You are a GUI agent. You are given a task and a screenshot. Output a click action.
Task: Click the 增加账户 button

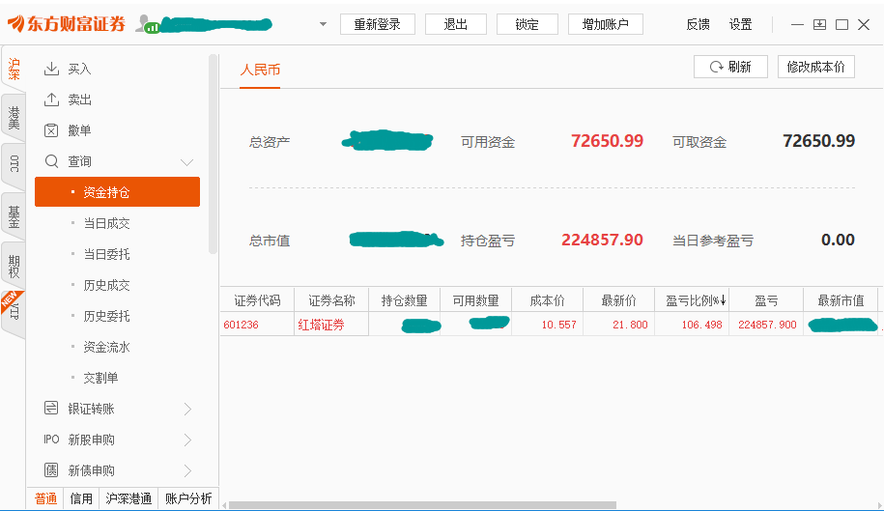[x=606, y=24]
